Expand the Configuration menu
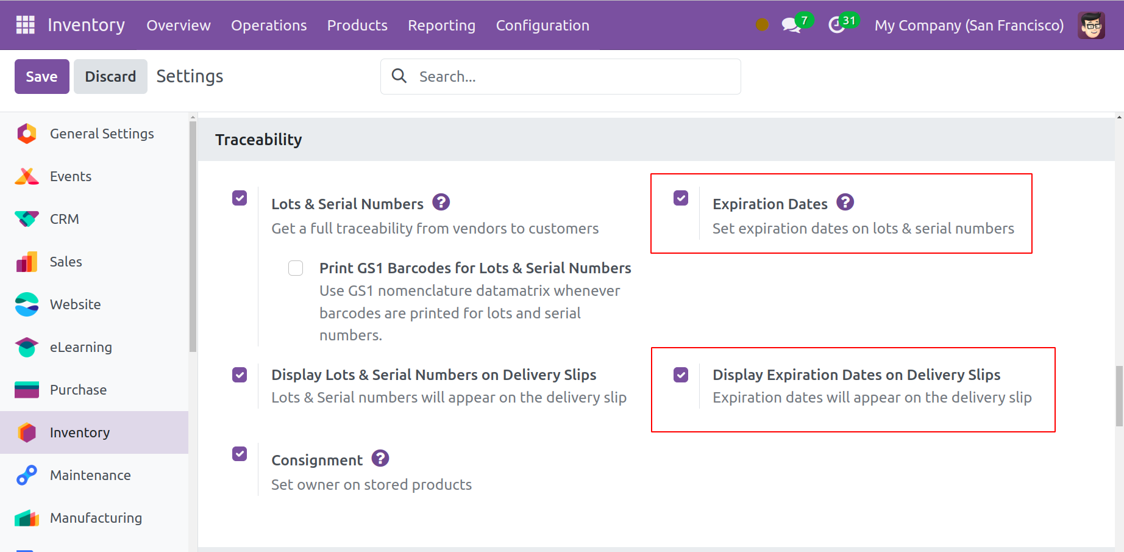Screen dimensions: 1124x552 (x=542, y=26)
